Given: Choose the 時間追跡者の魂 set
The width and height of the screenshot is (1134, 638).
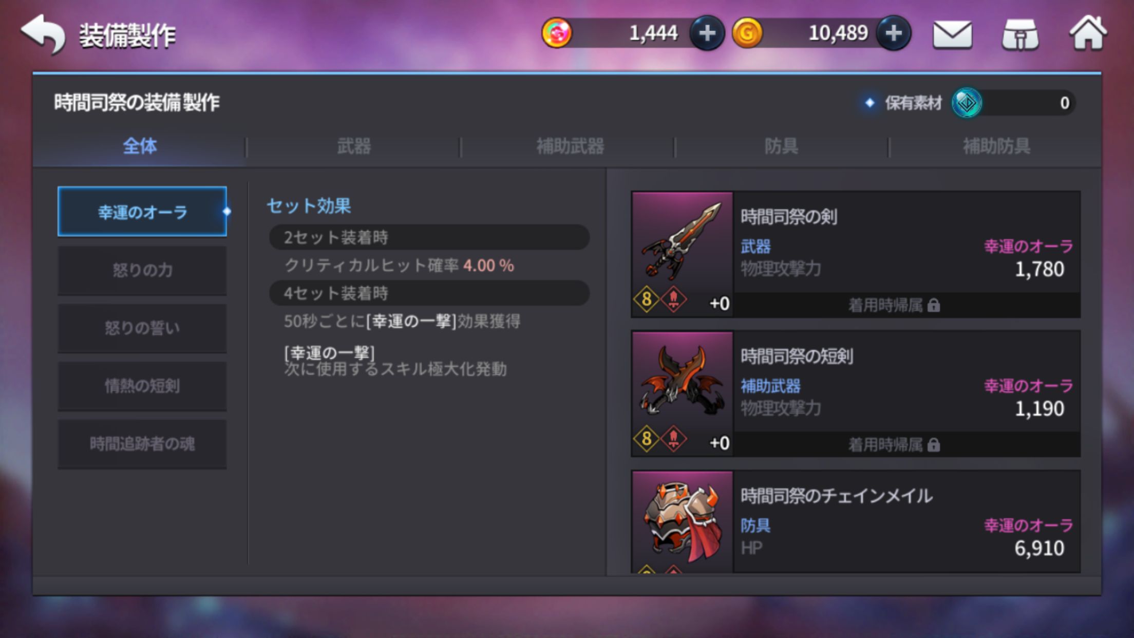Looking at the screenshot, I should pyautogui.click(x=142, y=444).
